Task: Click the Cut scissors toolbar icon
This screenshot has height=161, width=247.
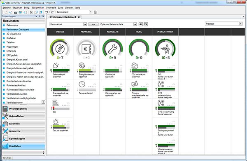Action: [x=31, y=12]
